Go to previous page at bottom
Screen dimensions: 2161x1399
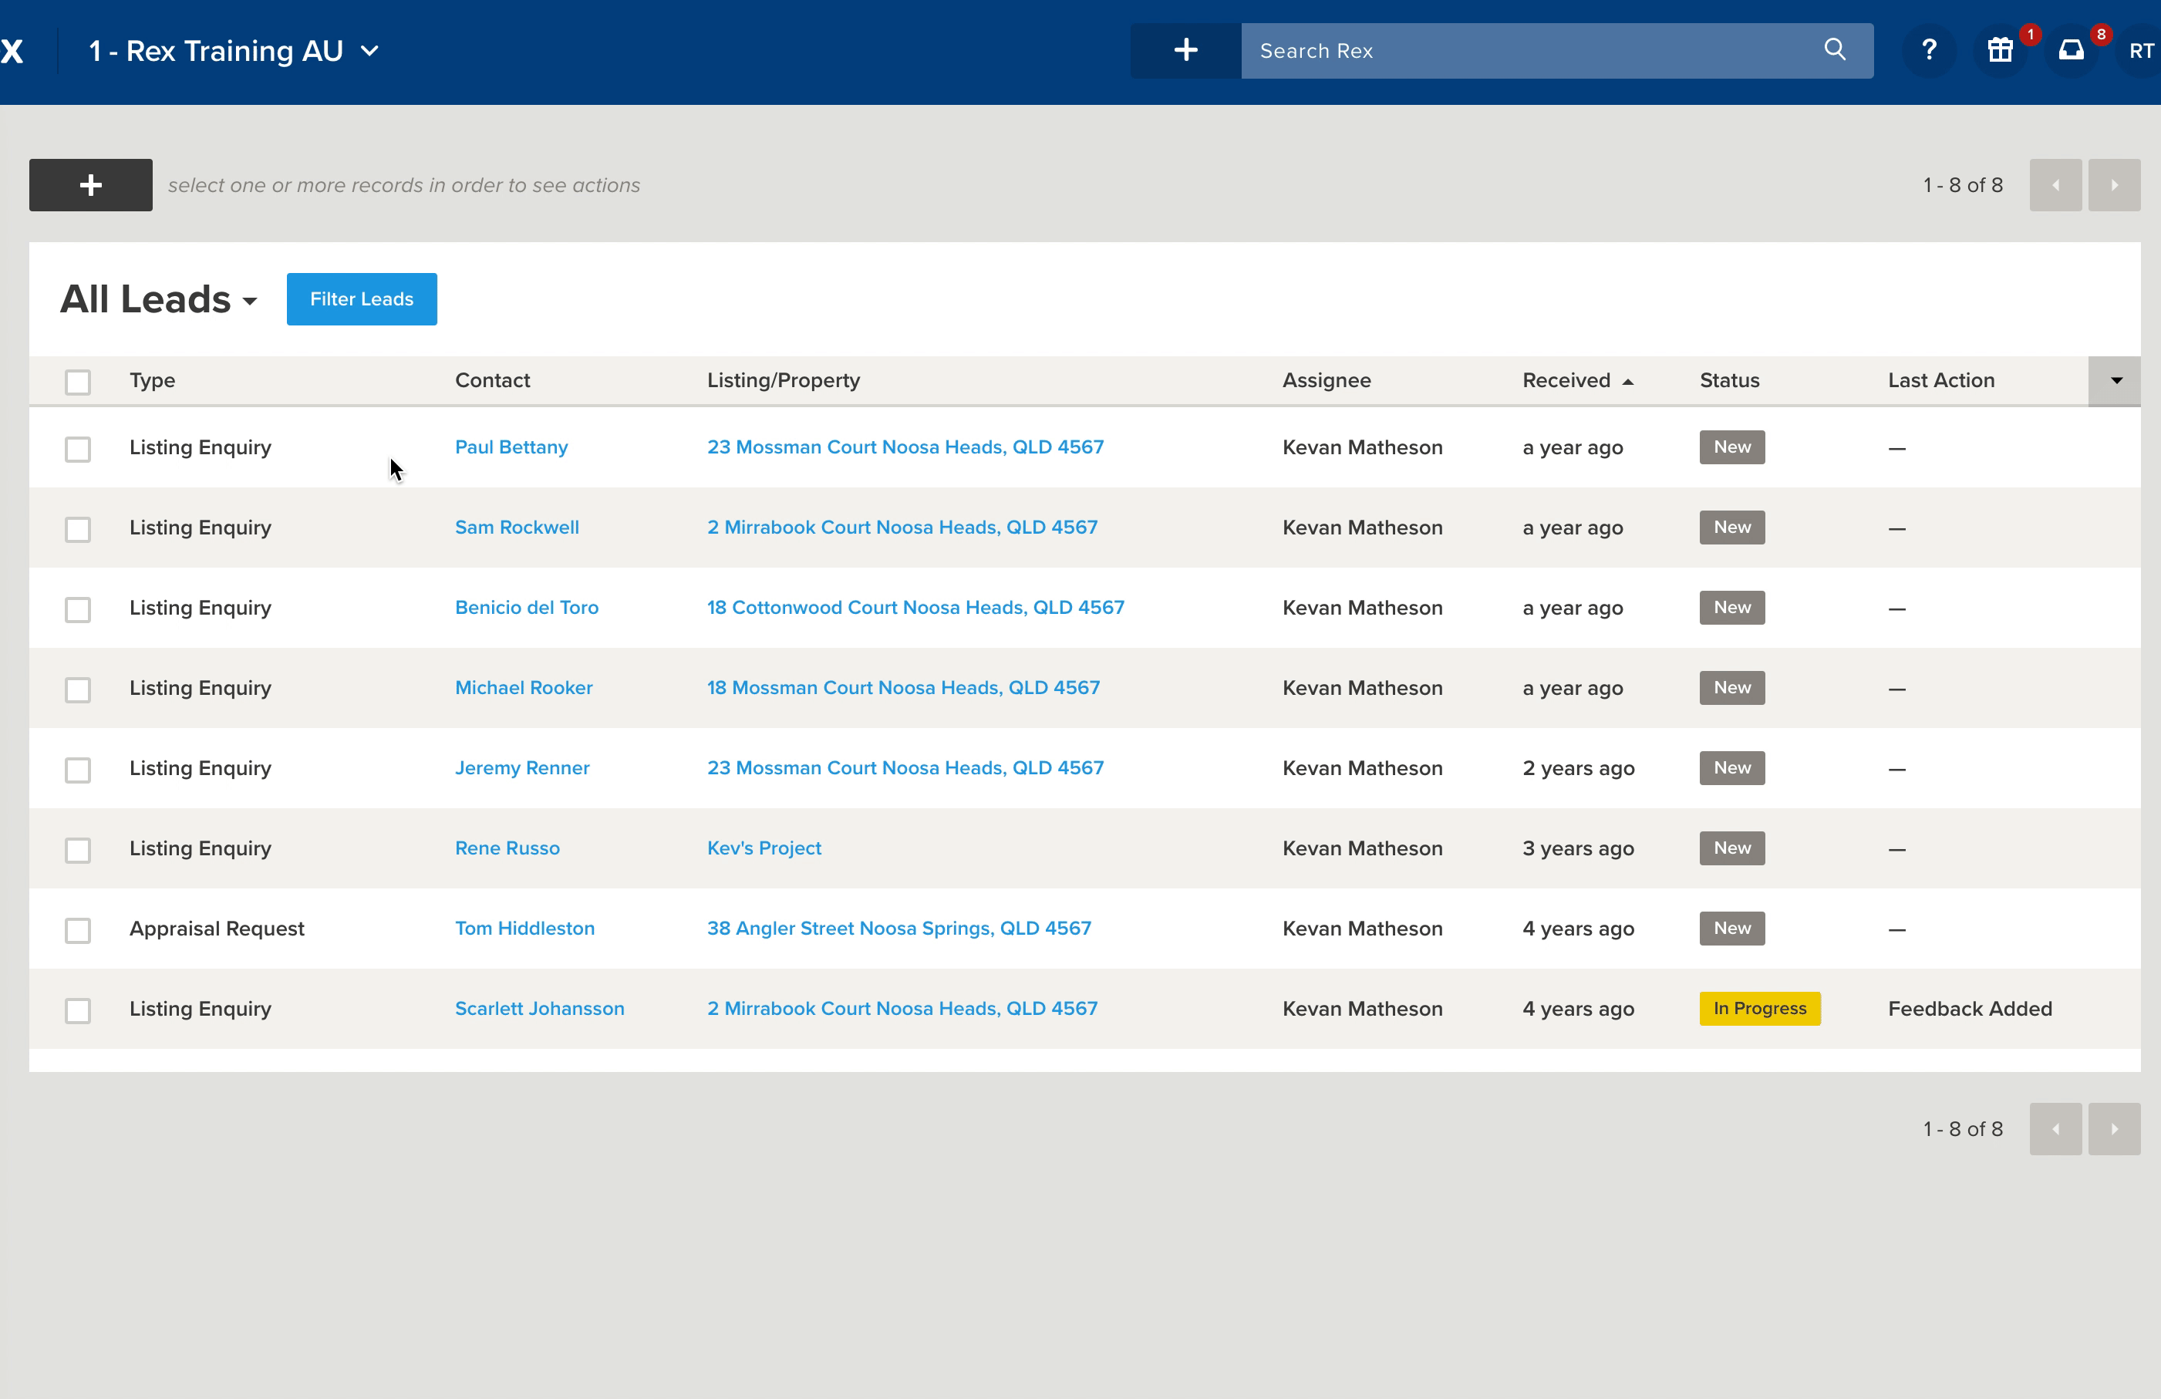pos(2055,1128)
